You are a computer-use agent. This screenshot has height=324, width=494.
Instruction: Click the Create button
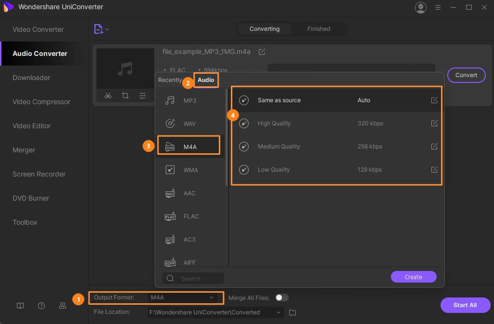point(413,277)
